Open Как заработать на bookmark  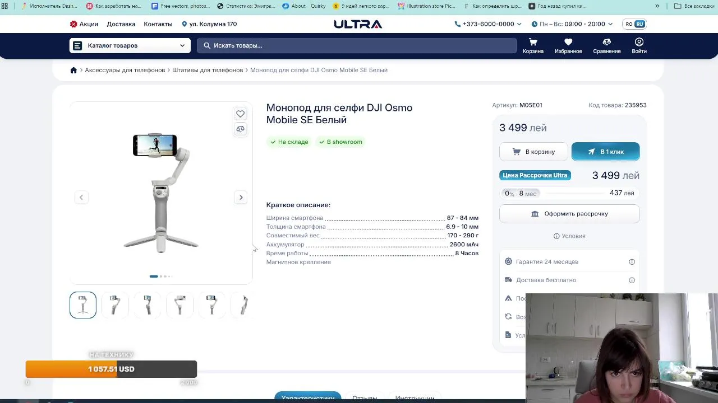(114, 6)
